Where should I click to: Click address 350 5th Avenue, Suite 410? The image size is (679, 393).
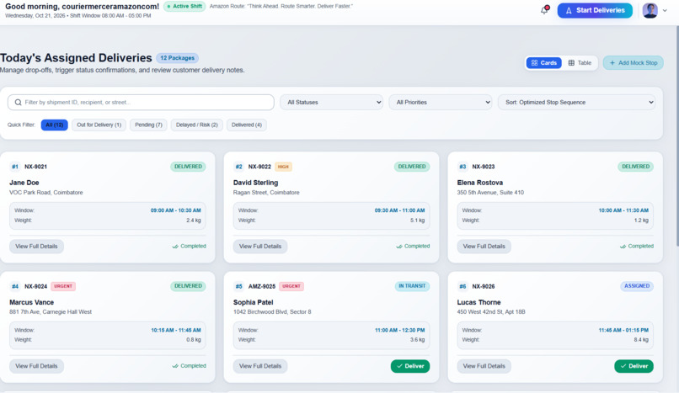point(490,193)
